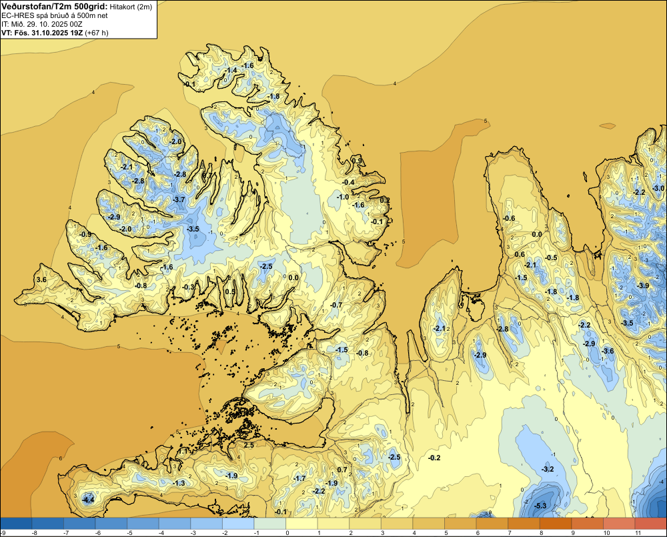
Task: Click the legend swatch between -9 and -8
Action: pyautogui.click(x=16, y=523)
